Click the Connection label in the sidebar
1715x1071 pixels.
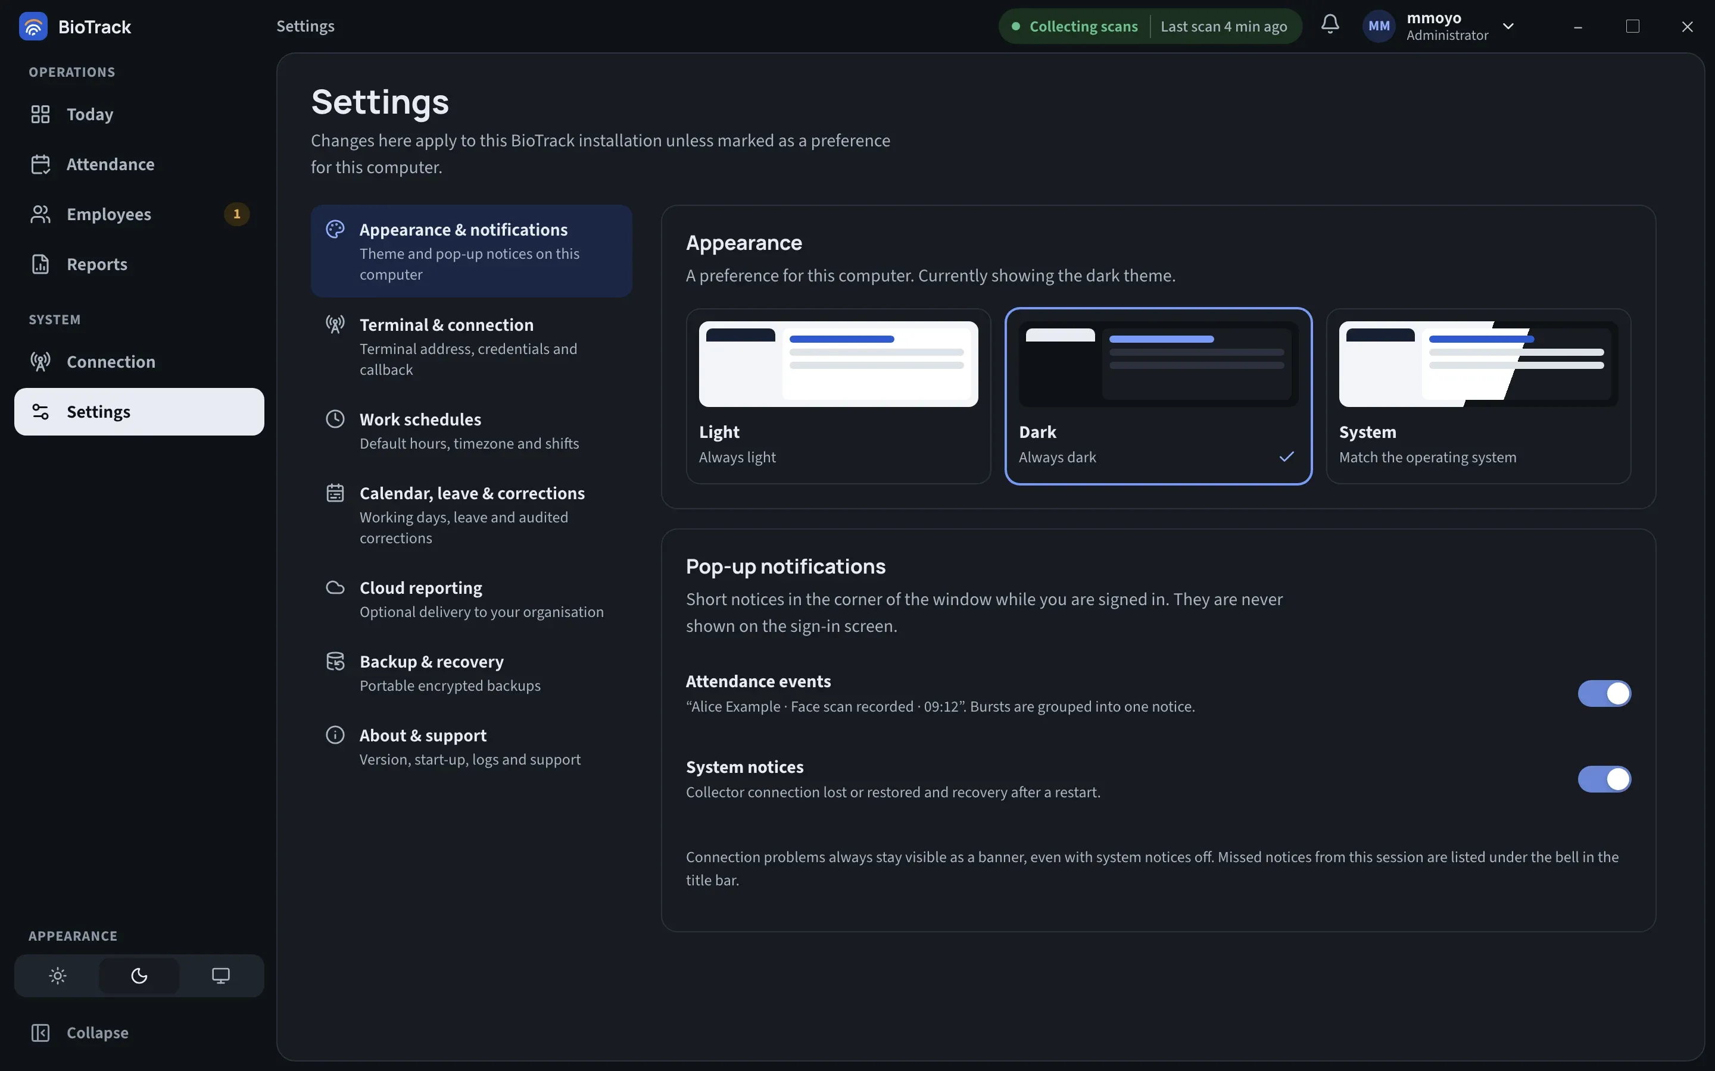(x=111, y=362)
